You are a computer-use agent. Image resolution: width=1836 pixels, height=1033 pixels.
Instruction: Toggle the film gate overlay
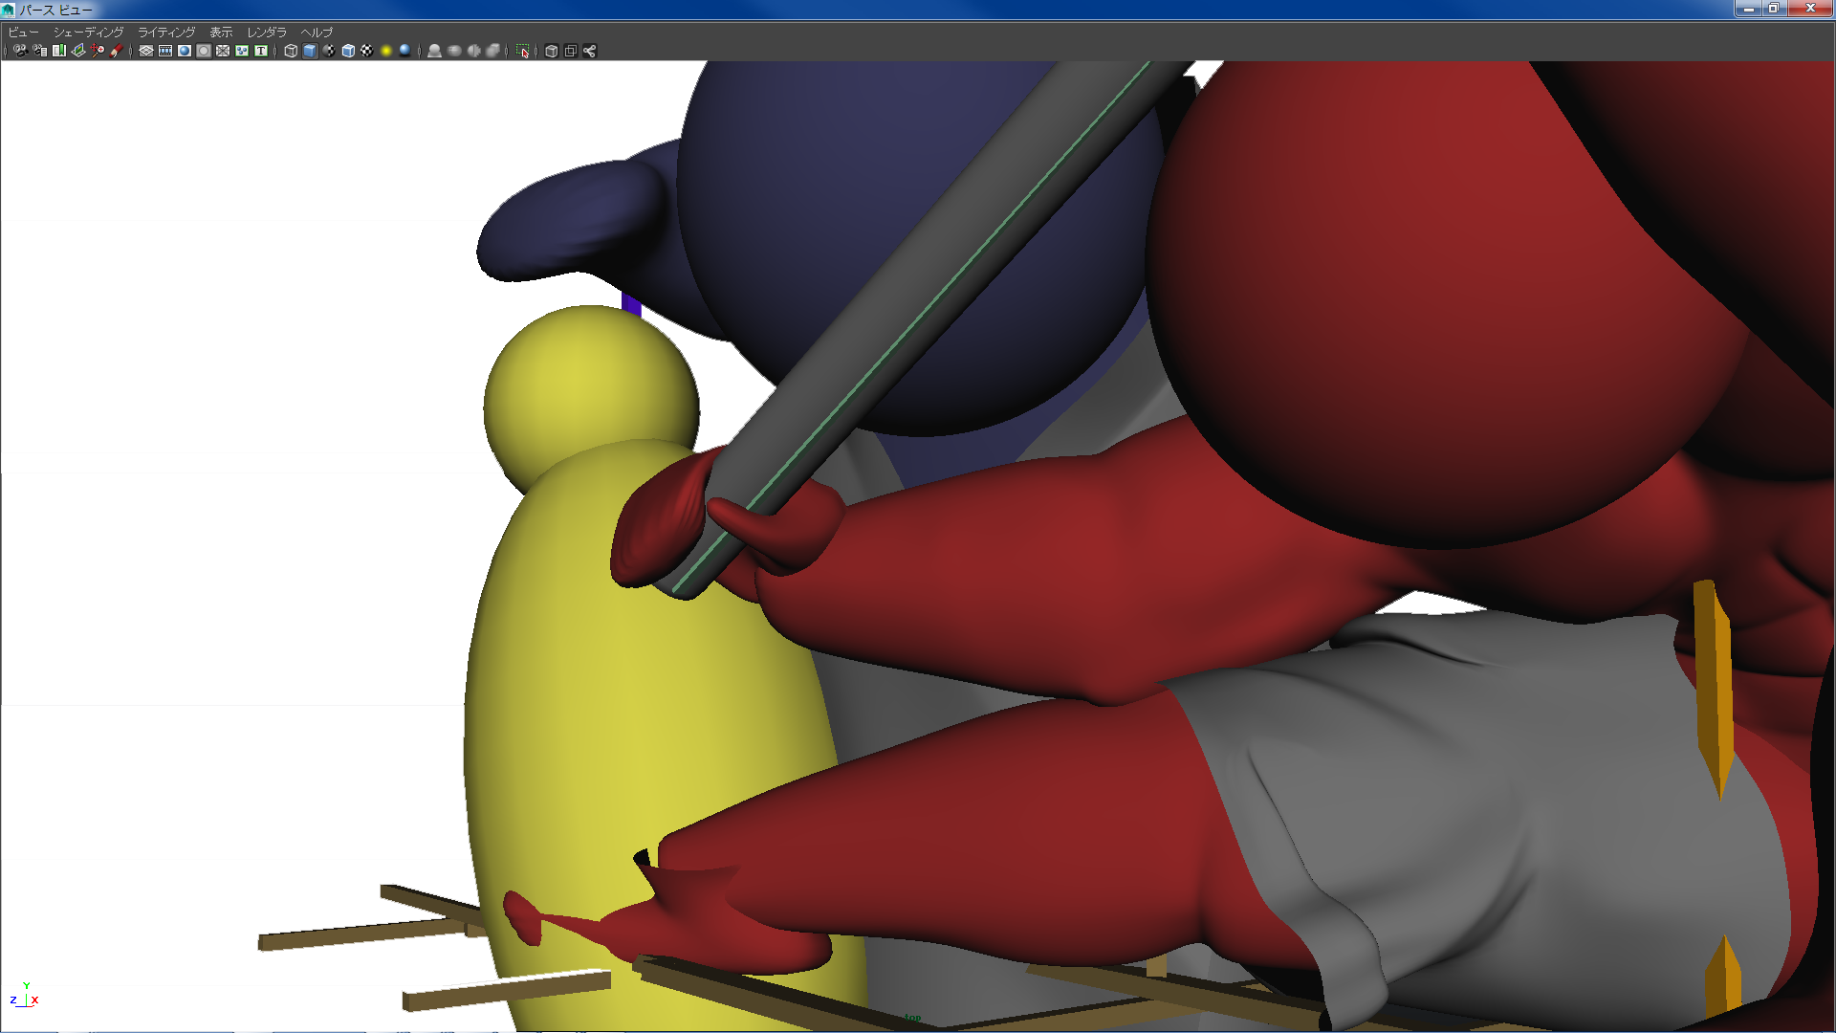165,51
